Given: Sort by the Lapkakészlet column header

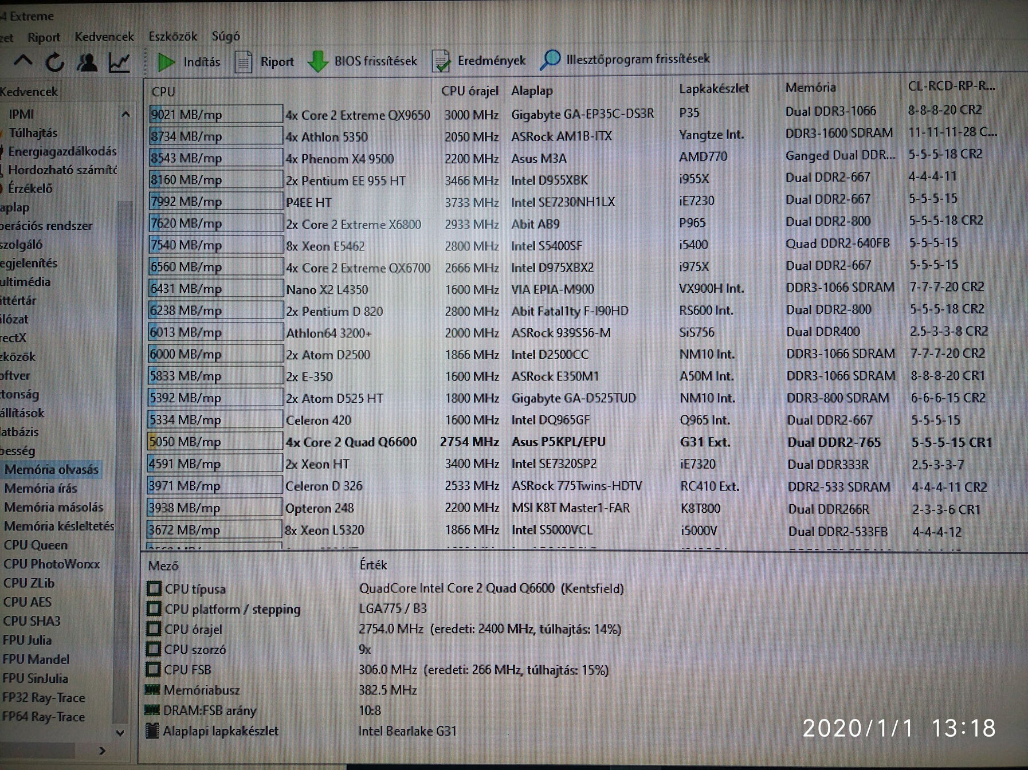Looking at the screenshot, I should tap(727, 88).
